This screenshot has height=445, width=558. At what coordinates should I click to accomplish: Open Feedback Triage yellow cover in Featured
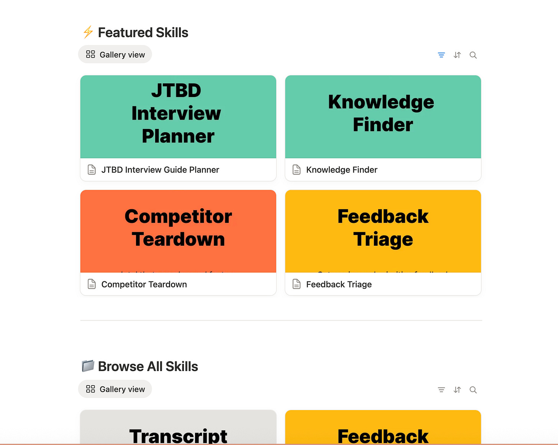pos(383,231)
